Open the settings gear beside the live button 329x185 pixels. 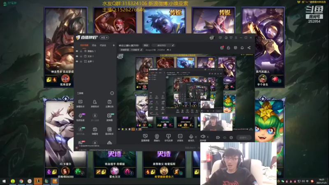tap(231, 138)
